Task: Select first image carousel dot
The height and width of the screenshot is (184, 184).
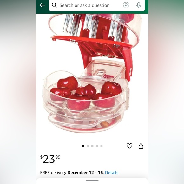Action: pyautogui.click(x=83, y=146)
